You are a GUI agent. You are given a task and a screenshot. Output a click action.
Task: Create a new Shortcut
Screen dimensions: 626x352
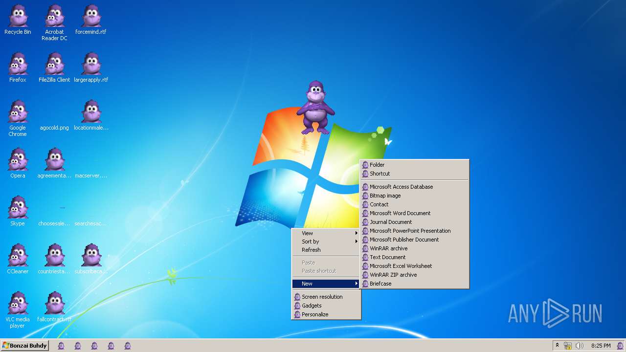coord(414,174)
